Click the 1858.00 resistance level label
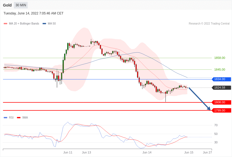Image resolution: width=232 pixels, height=157 pixels. (219, 58)
